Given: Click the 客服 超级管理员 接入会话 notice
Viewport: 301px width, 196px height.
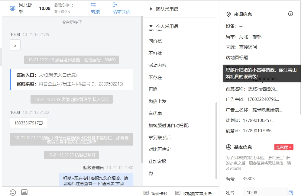Looking at the screenshot, I should tap(72, 99).
